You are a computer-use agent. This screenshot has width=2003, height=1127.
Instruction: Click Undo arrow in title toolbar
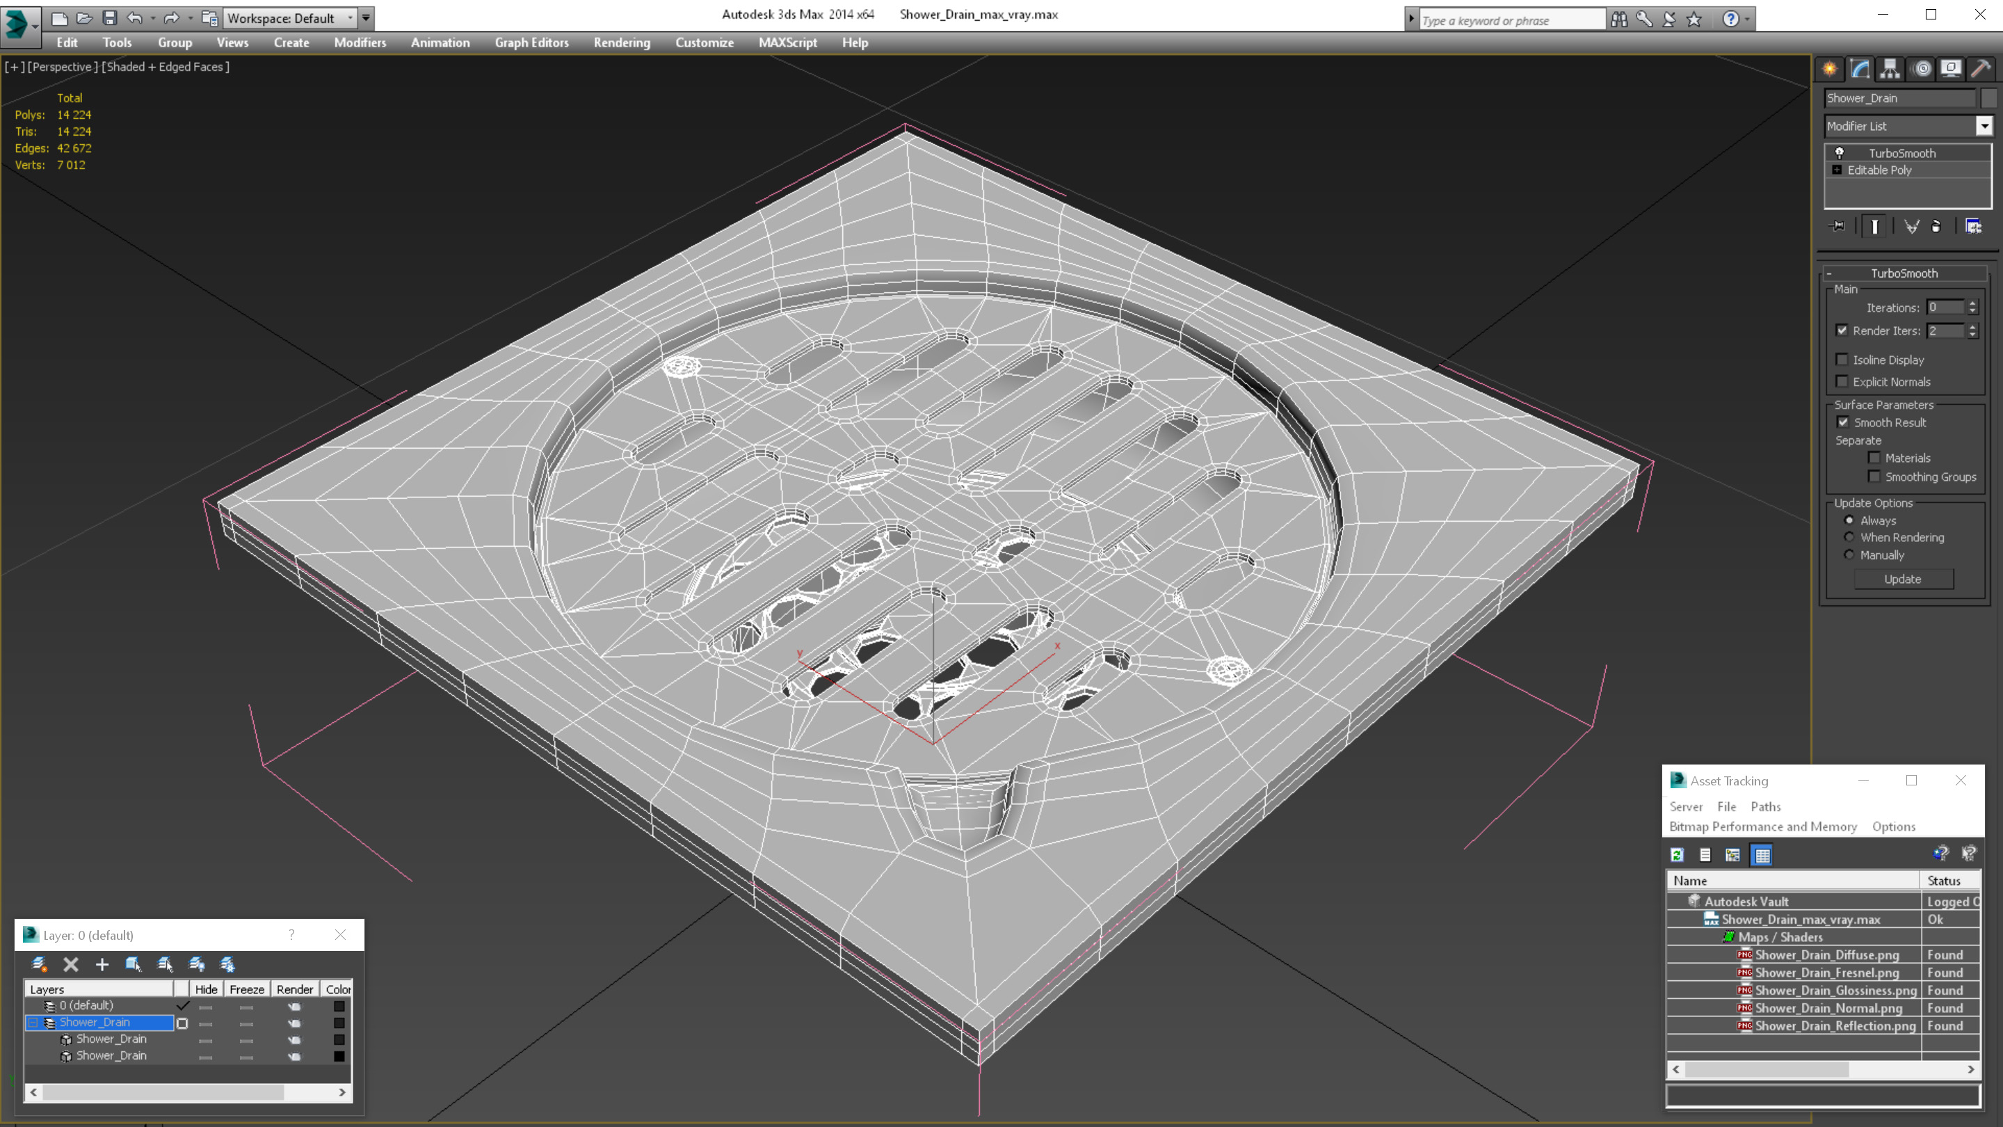pyautogui.click(x=134, y=18)
